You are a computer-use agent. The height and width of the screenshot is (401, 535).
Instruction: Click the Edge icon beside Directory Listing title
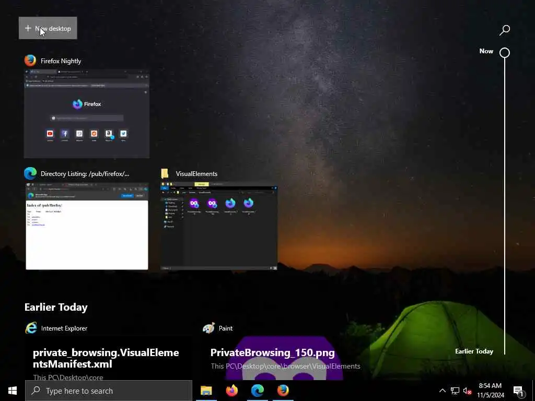point(30,173)
